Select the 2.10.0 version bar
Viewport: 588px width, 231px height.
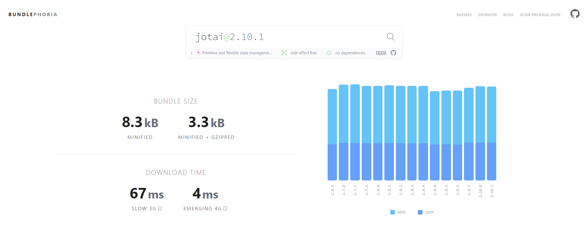[x=480, y=133]
